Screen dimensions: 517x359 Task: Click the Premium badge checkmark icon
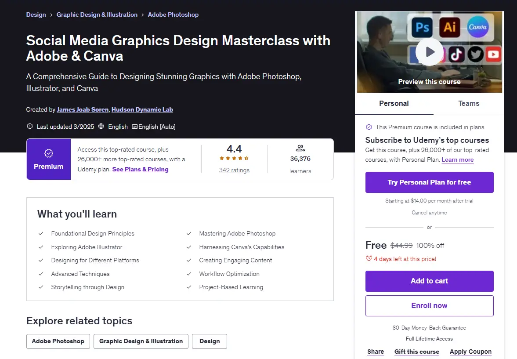(x=48, y=153)
